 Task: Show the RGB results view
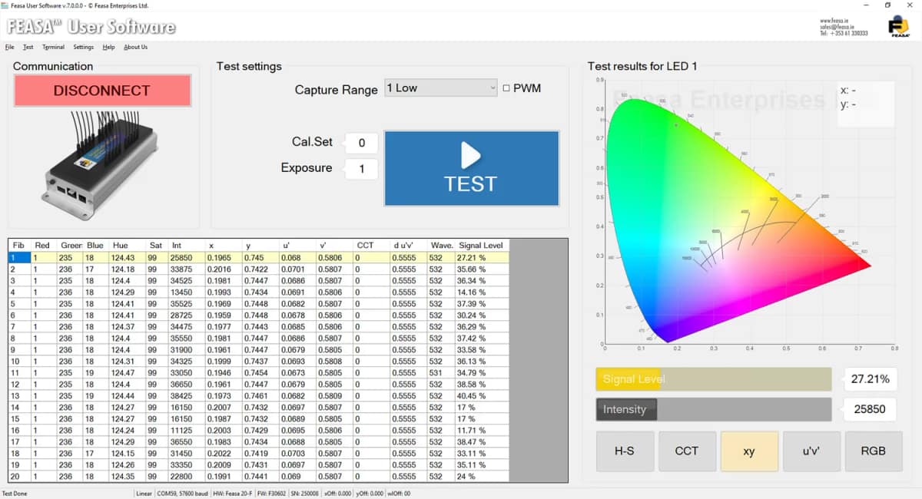[x=874, y=451]
